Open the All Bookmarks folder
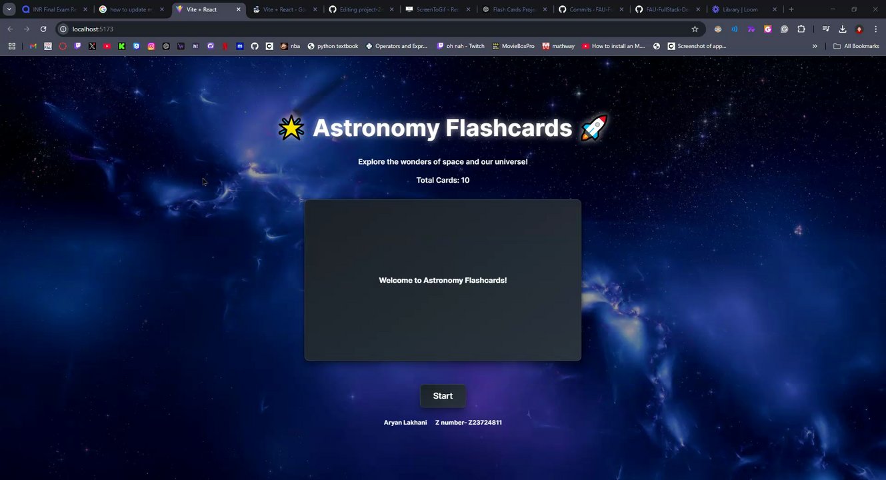 856,46
